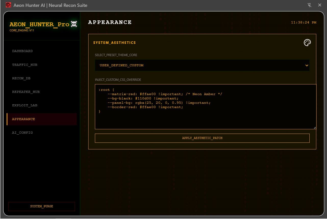Screen dimensions: 327x219
Task: Expand the theme selector via its chevron arrow
Action: click(307, 65)
